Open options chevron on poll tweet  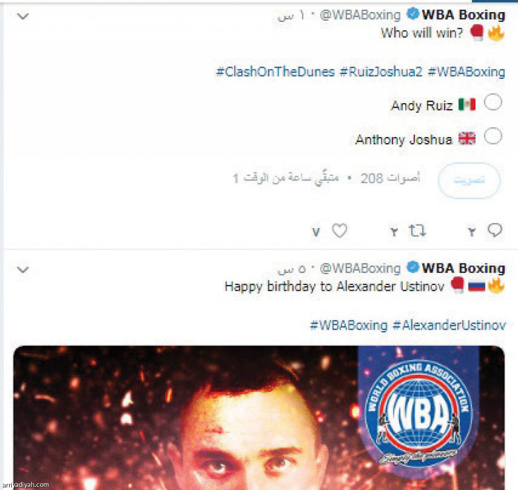(x=23, y=16)
